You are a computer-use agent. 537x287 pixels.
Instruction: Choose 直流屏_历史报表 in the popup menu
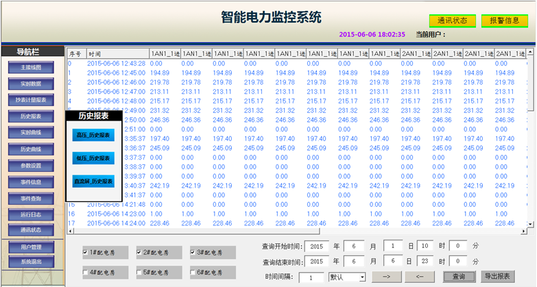pyautogui.click(x=93, y=181)
